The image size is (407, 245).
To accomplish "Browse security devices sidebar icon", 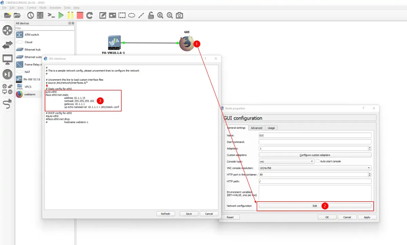I will (x=7, y=74).
